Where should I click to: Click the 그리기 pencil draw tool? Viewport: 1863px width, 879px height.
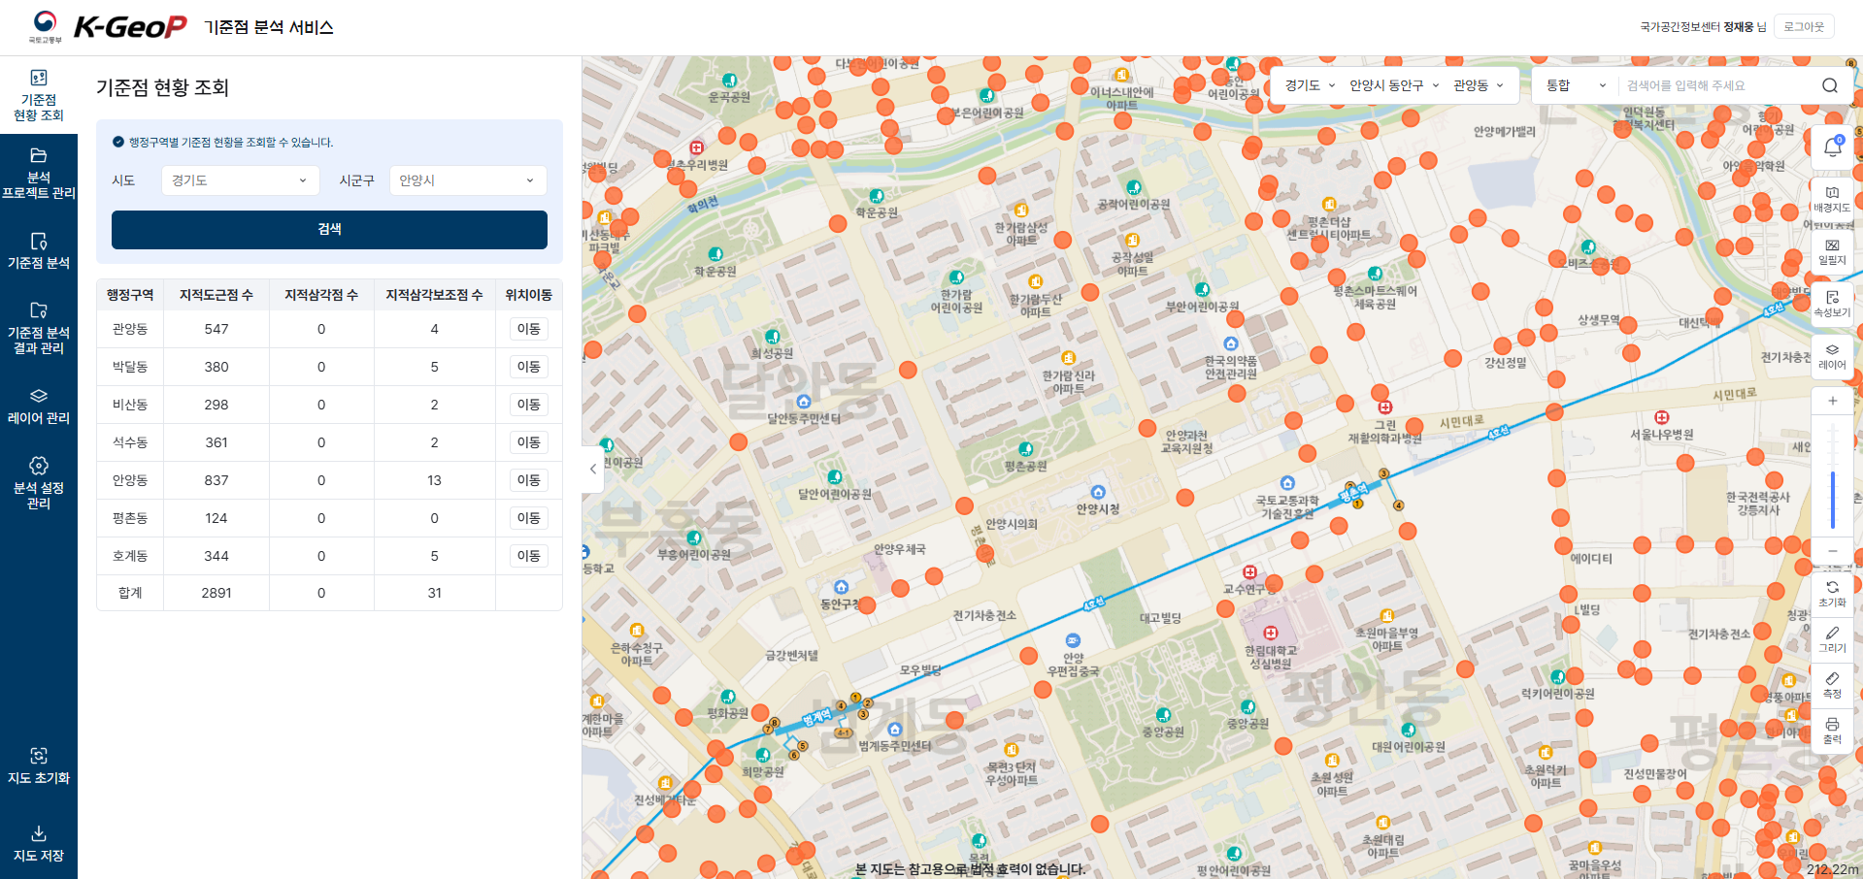[x=1832, y=639]
